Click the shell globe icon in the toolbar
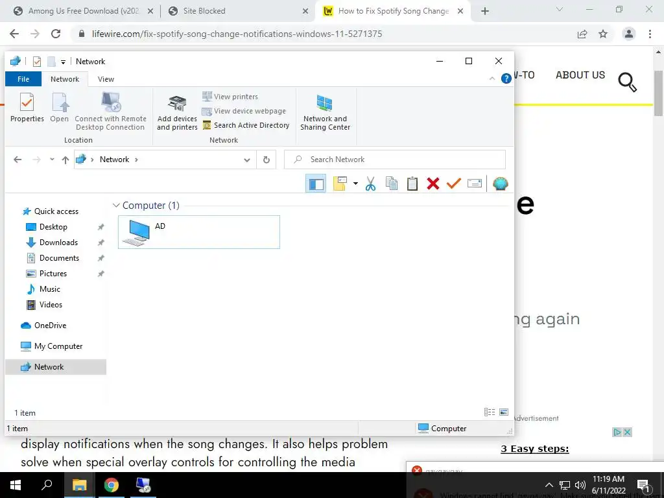The width and height of the screenshot is (664, 498). pos(500,184)
